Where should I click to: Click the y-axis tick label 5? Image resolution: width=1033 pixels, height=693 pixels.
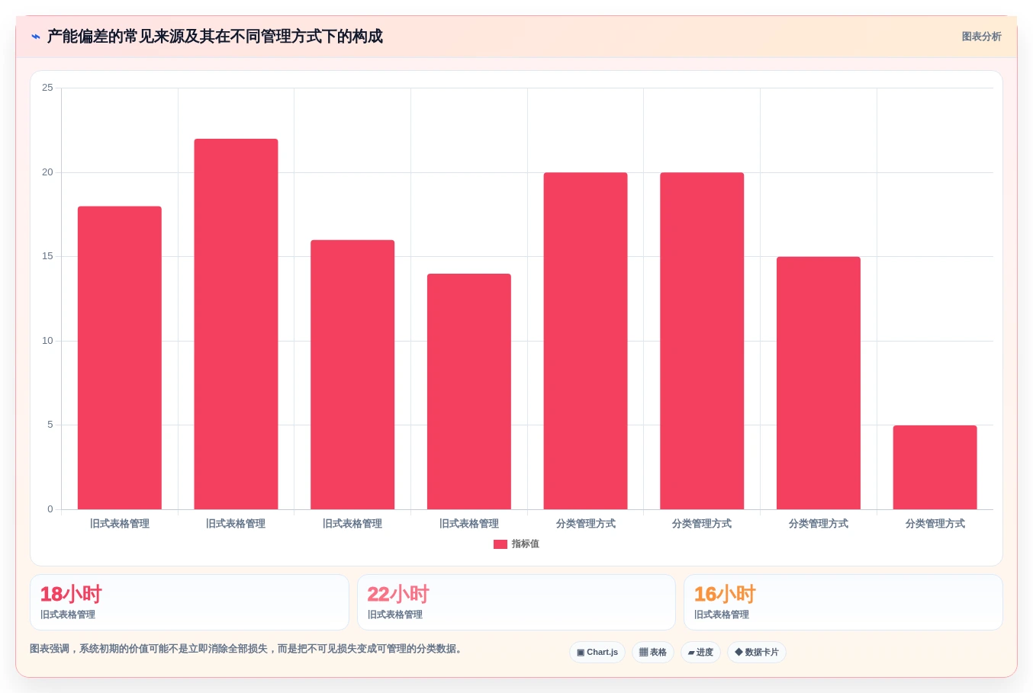pyautogui.click(x=50, y=425)
